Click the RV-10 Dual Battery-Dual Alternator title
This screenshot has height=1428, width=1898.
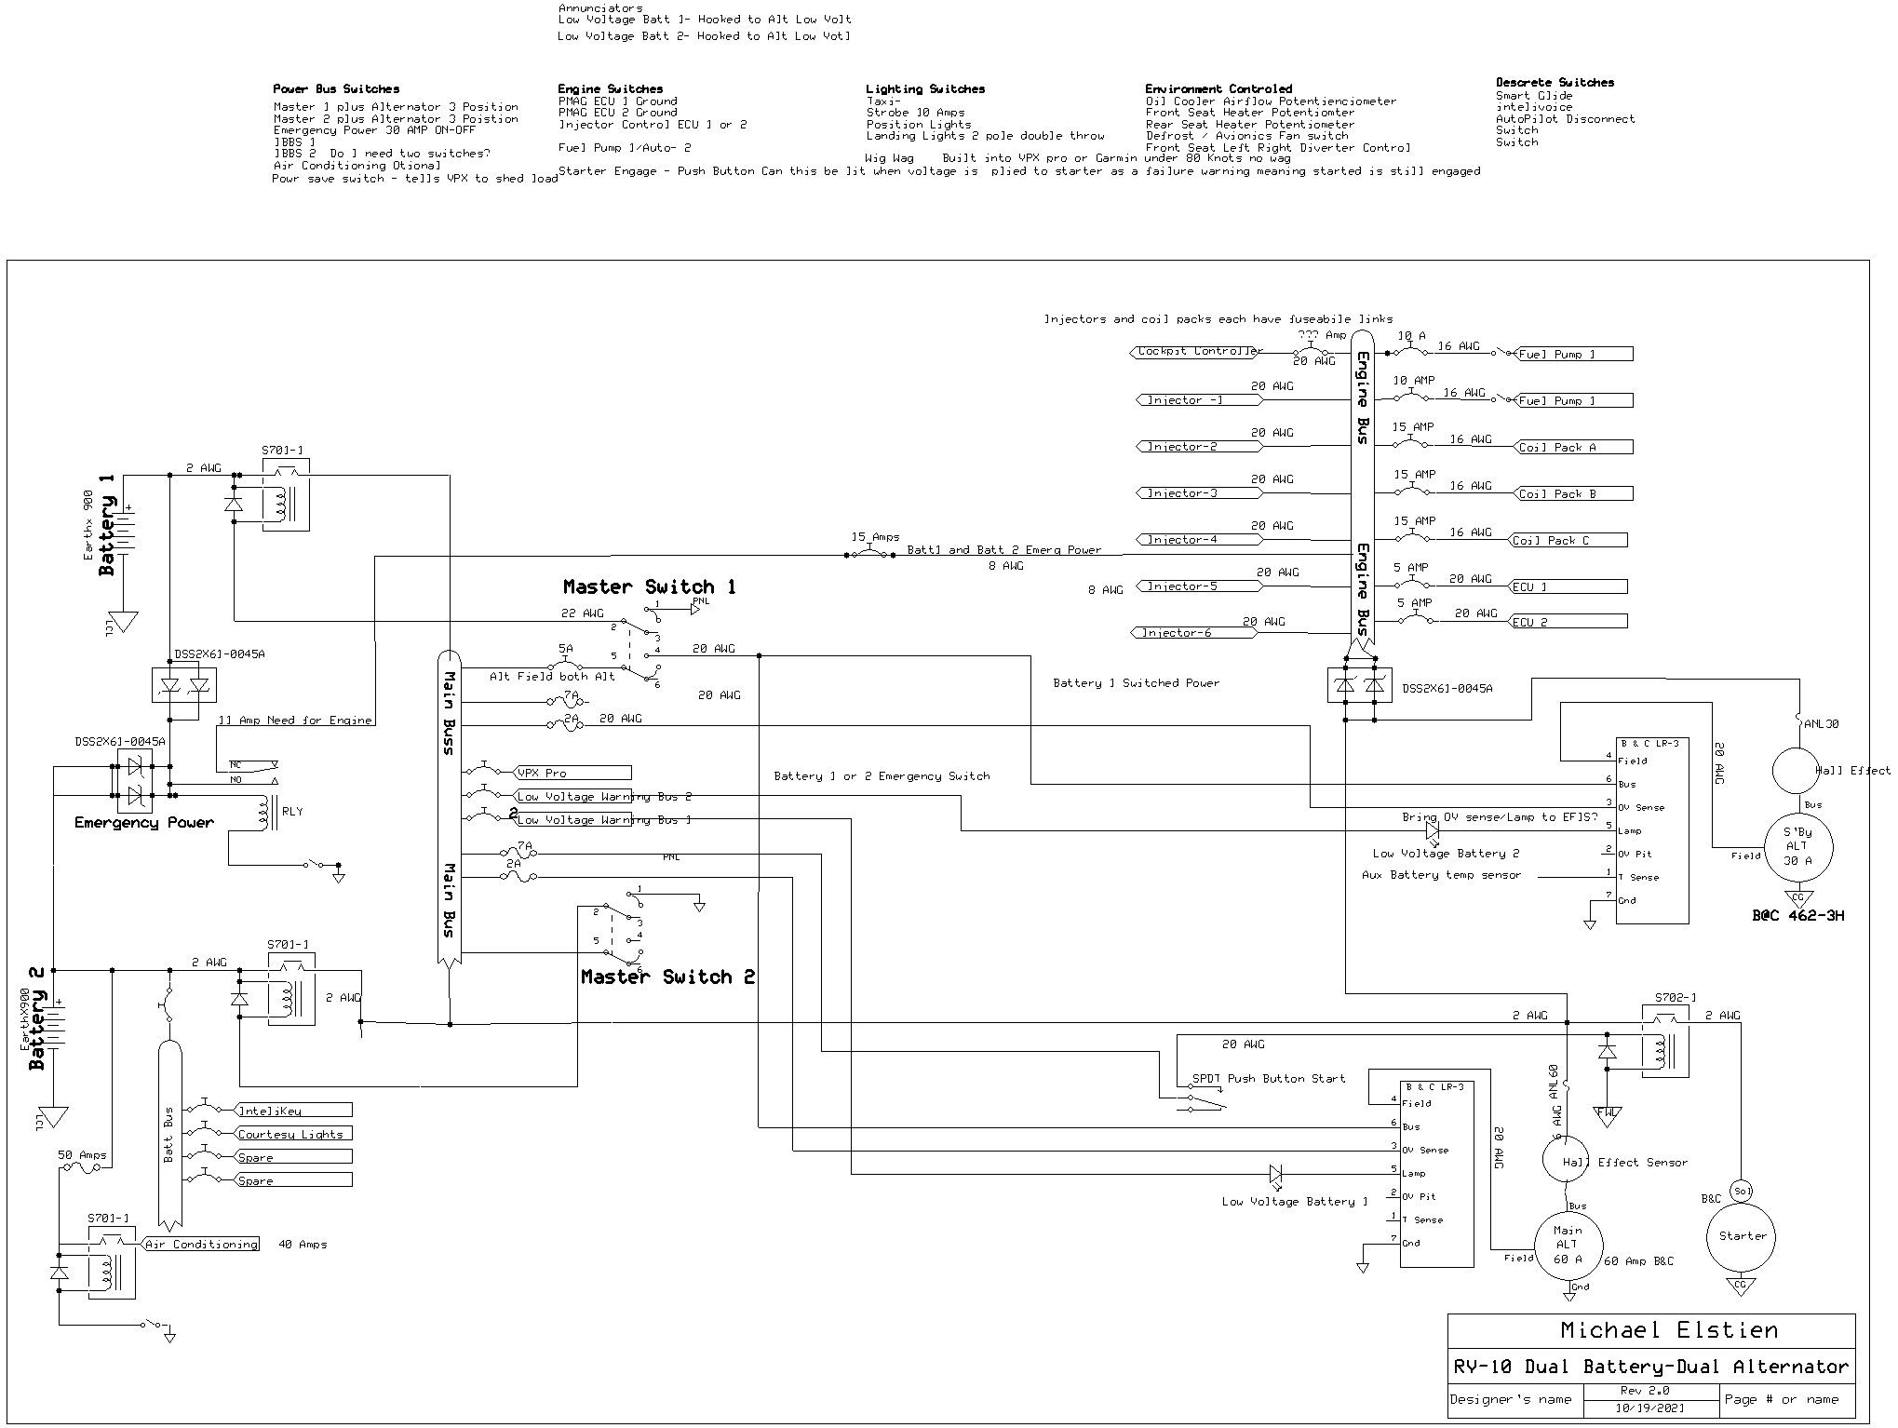pyautogui.click(x=1650, y=1367)
